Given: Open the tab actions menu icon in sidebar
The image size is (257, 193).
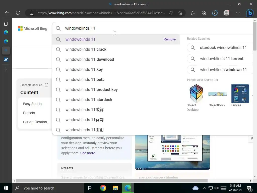Looking at the screenshot, I should tap(6, 24).
